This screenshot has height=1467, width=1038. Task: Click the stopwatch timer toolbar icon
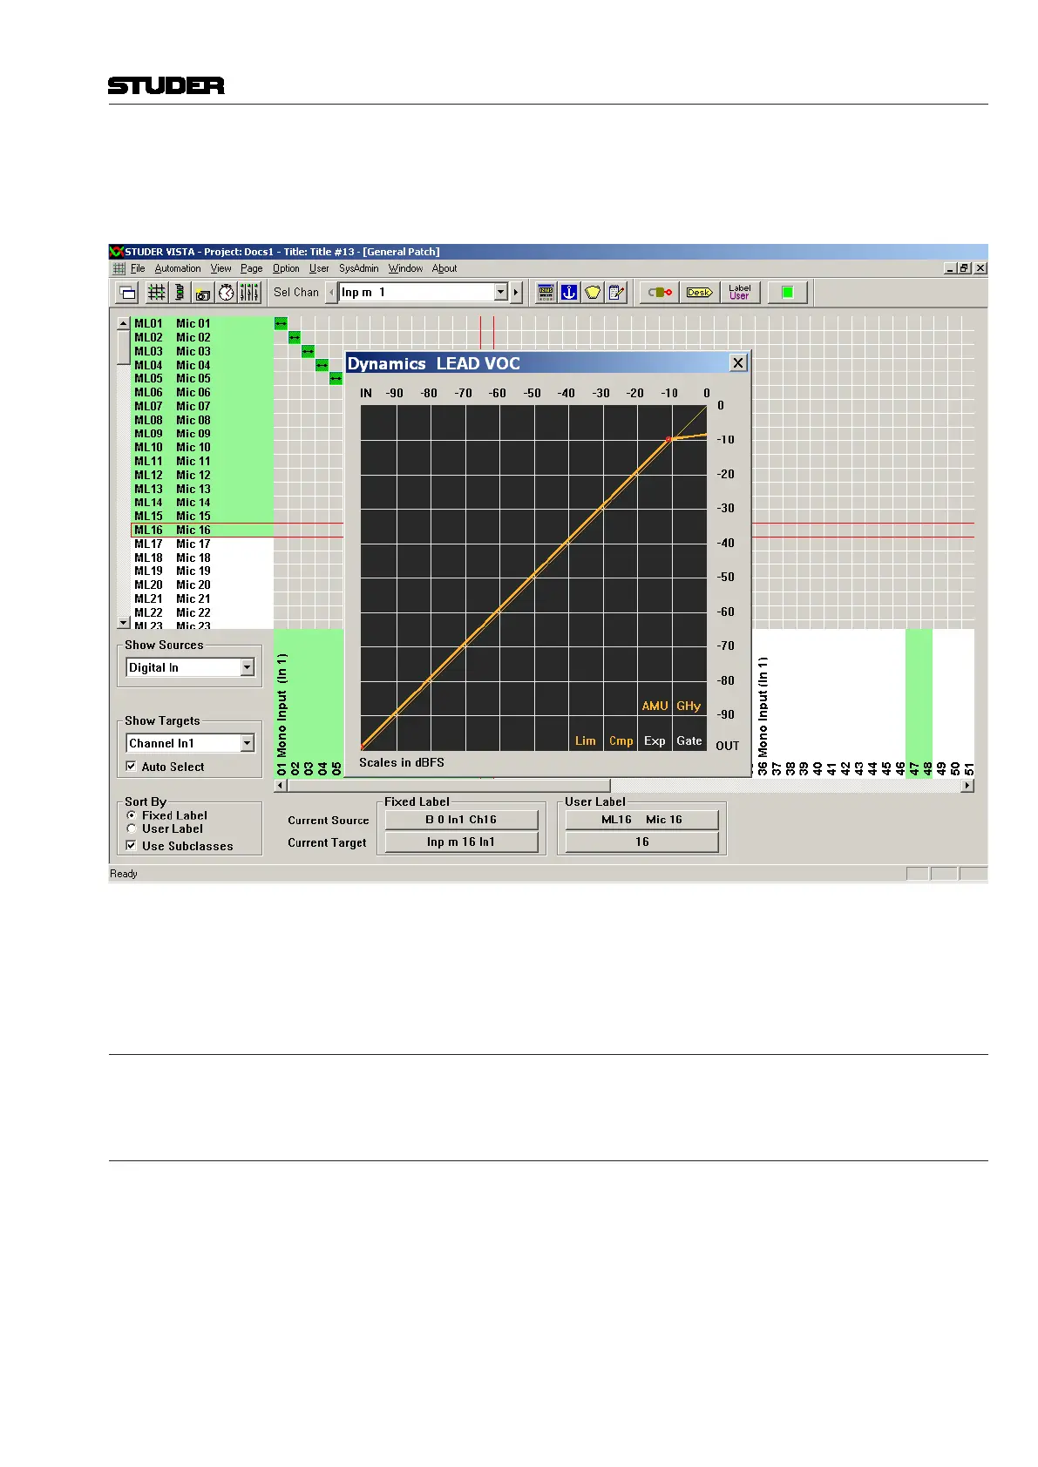[226, 293]
